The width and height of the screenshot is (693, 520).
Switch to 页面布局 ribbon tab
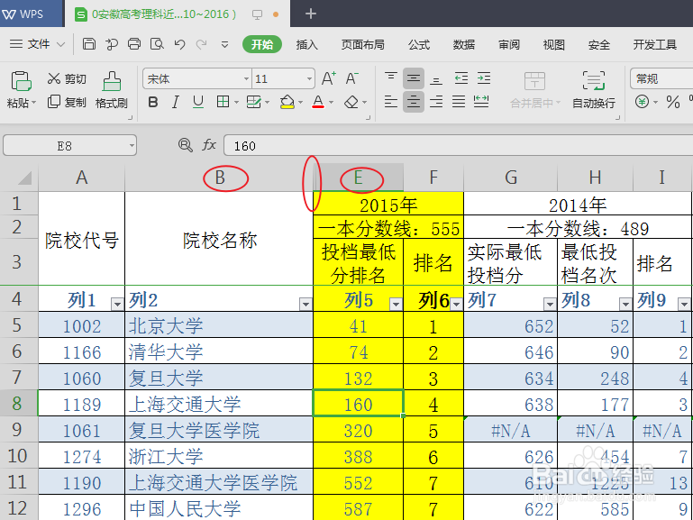pyautogui.click(x=362, y=44)
